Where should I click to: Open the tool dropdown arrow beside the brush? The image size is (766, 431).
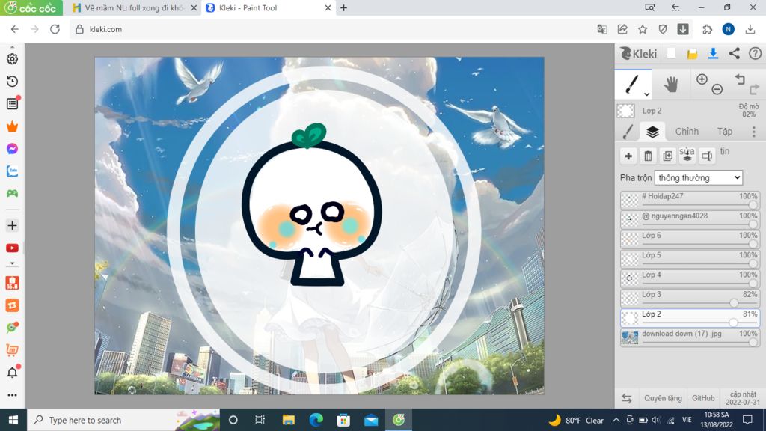point(647,94)
